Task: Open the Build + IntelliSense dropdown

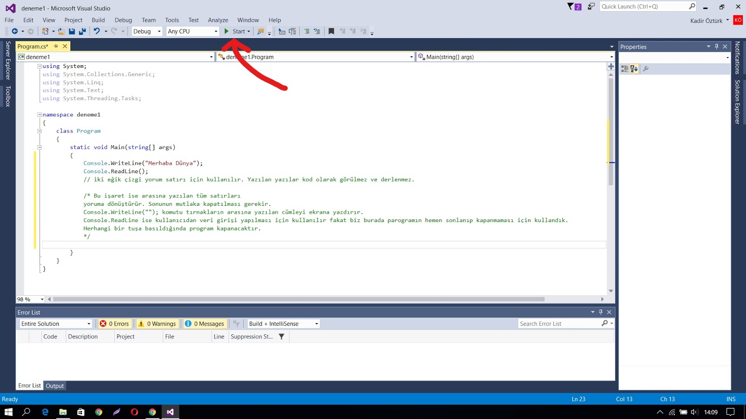Action: point(283,324)
